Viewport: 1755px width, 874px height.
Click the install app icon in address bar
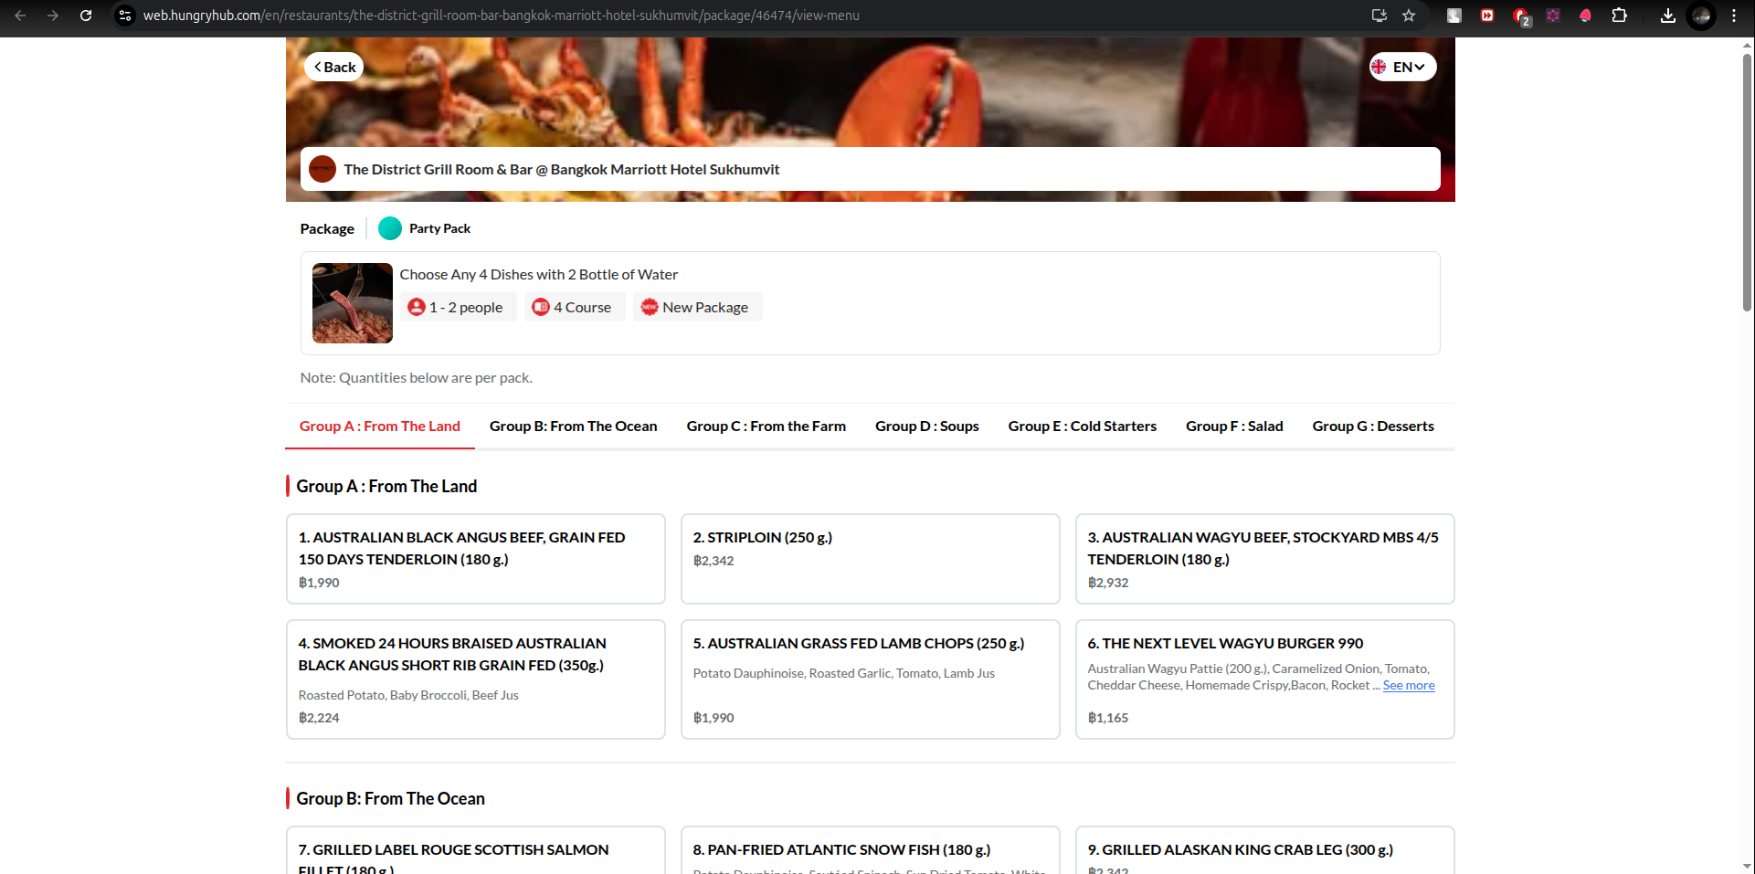click(x=1379, y=16)
